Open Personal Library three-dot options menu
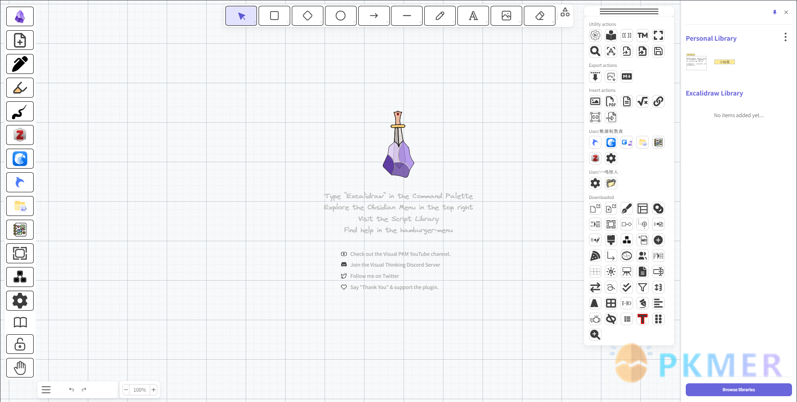 pos(785,37)
